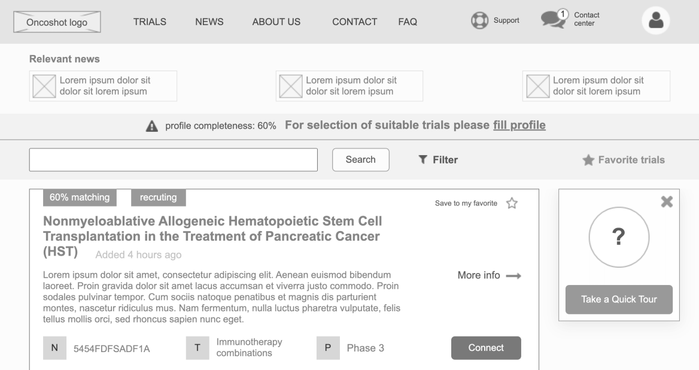Viewport: 699px width, 370px height.
Task: Go to the NEWS menu item
Action: coord(209,22)
